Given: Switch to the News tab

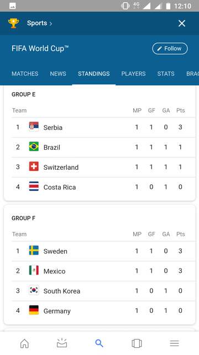Looking at the screenshot, I should pyautogui.click(x=58, y=74).
